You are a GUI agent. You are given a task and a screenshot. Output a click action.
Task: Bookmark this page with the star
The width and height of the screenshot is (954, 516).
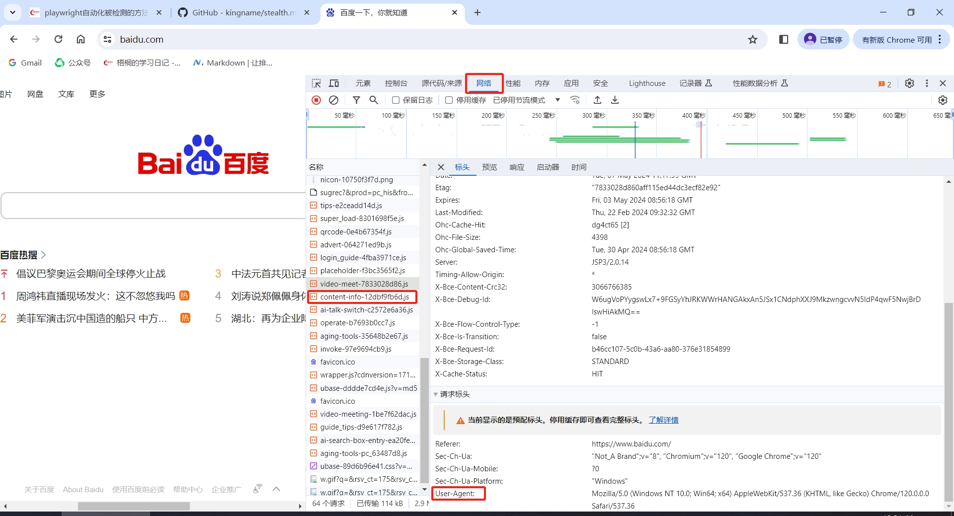point(753,39)
